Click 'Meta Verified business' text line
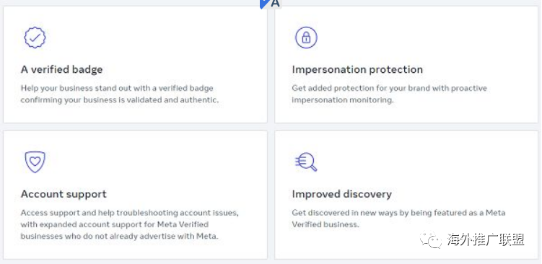This screenshot has height=264, width=542. 325,224
